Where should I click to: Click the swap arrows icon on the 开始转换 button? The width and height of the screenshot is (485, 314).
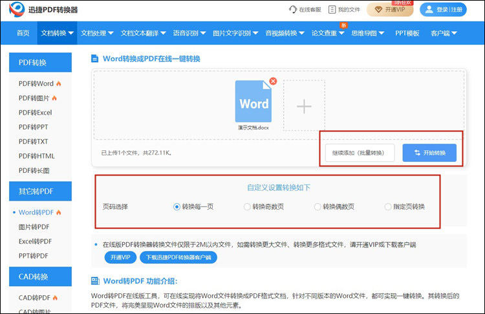coord(417,153)
